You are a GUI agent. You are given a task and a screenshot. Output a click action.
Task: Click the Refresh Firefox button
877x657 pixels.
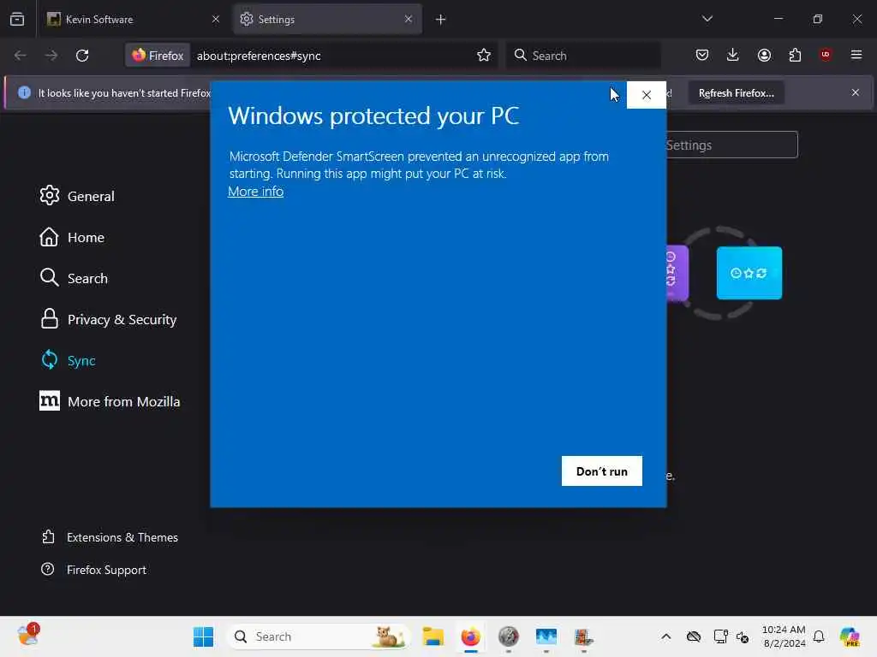coord(736,93)
